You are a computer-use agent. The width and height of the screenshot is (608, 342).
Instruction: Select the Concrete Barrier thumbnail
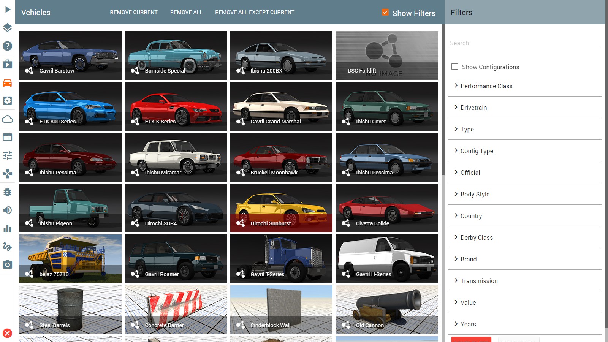pyautogui.click(x=176, y=310)
